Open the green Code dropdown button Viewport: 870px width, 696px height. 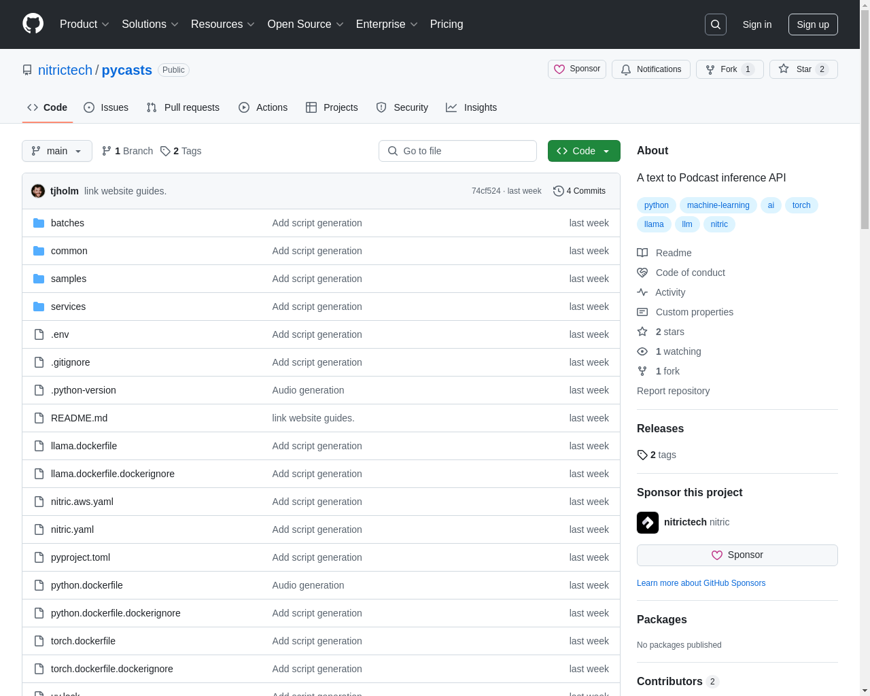coord(584,151)
